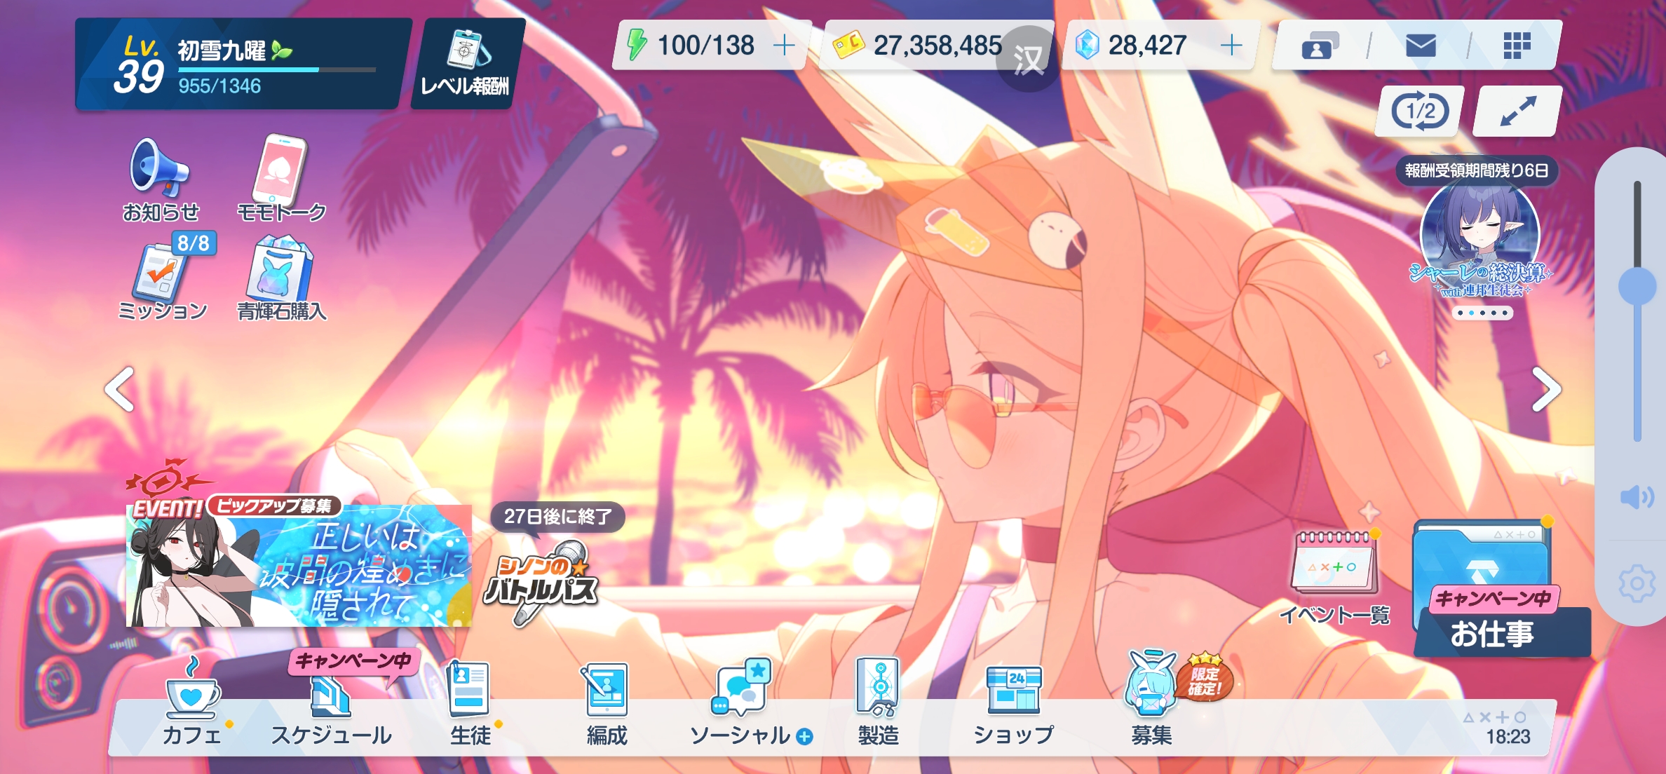This screenshot has width=1666, height=774.
Task: Click the 27,358,485 credits counter
Action: click(x=937, y=46)
